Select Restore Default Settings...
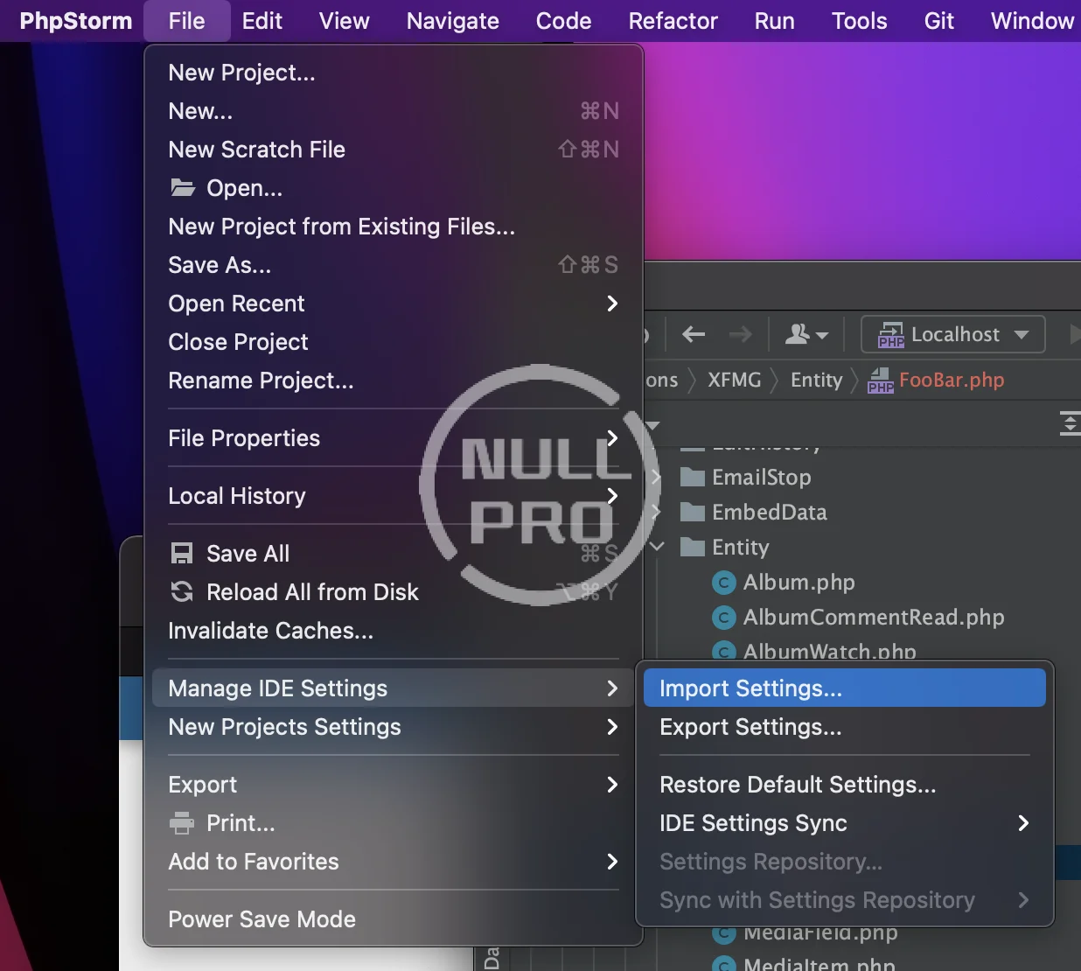 coord(844,785)
